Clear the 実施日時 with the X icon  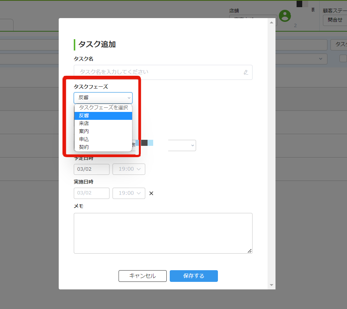pos(151,193)
